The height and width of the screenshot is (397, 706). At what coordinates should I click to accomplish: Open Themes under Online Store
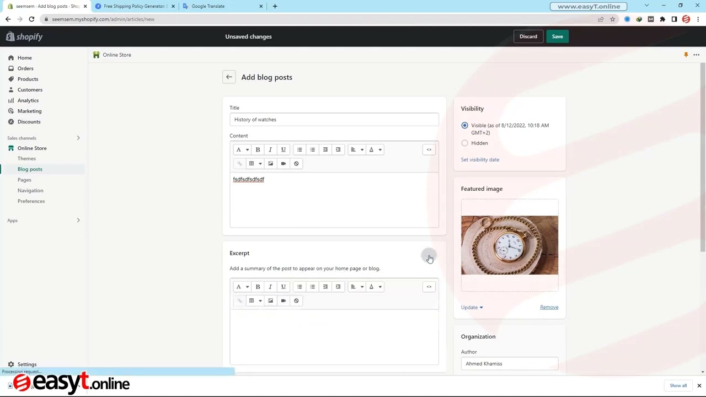[26, 159]
